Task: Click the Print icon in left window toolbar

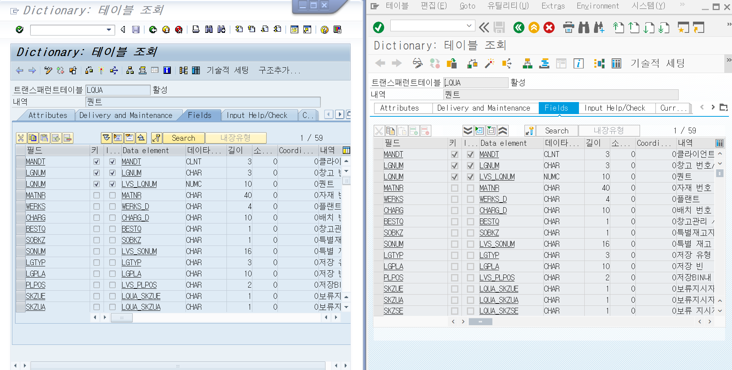Action: click(x=196, y=29)
